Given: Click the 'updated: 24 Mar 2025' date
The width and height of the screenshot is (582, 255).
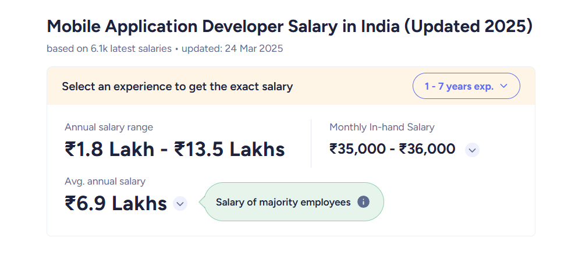Looking at the screenshot, I should pos(232,49).
